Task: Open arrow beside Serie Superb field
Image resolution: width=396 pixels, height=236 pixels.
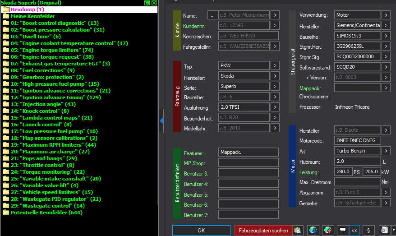Action: pyautogui.click(x=275, y=87)
